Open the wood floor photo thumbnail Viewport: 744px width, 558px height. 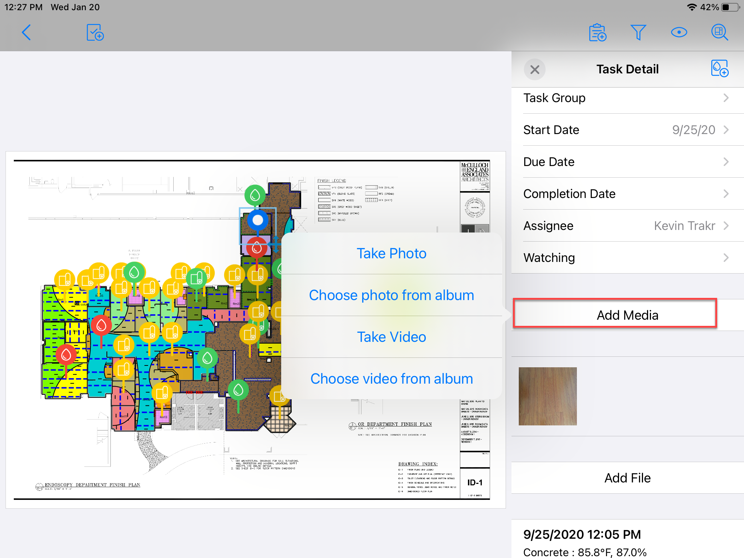(547, 396)
